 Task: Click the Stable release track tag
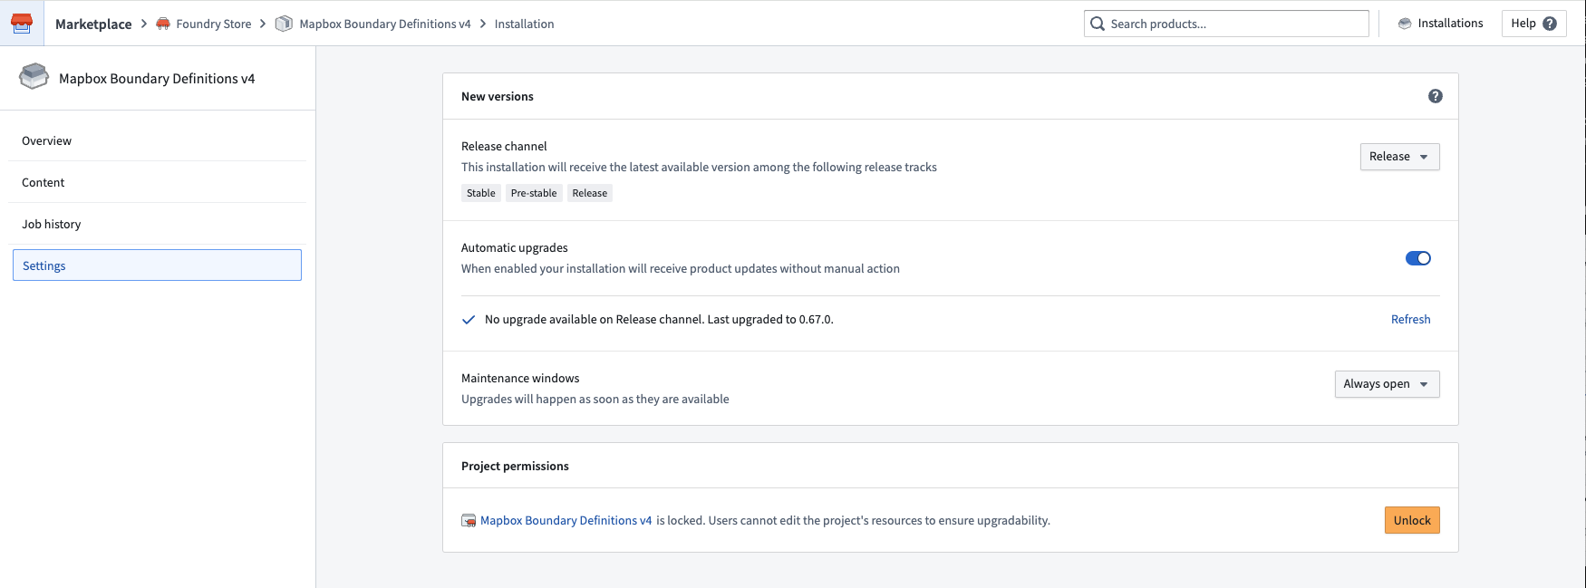[x=481, y=193]
